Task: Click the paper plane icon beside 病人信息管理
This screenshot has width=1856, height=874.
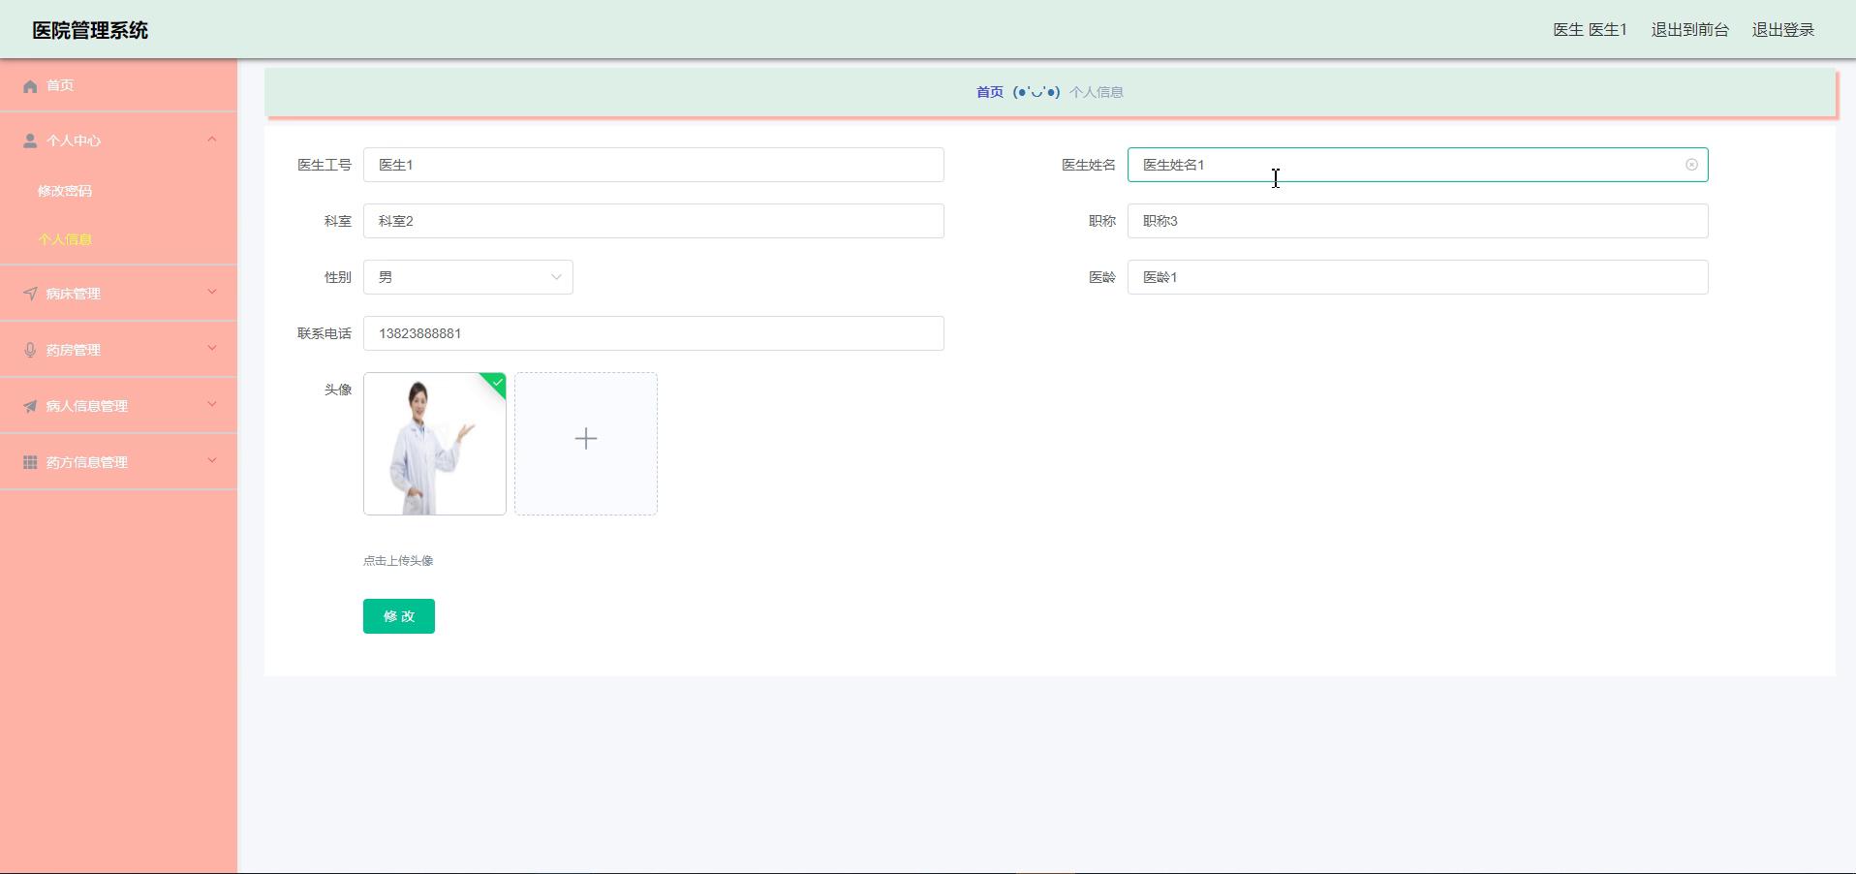Action: click(x=30, y=406)
